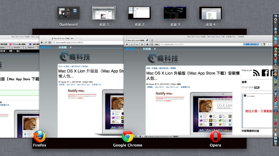Click the Mac OS X Lion tag in Opera

[x=172, y=87]
